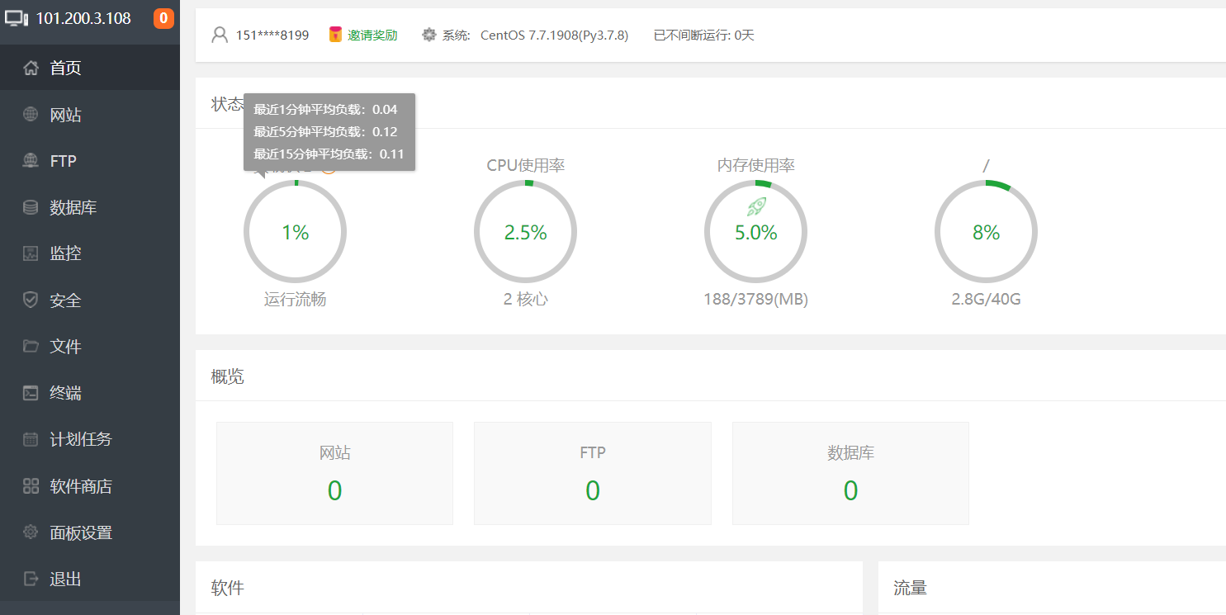
Task: Click the calendar icon for 计划任务
Action: coord(31,439)
